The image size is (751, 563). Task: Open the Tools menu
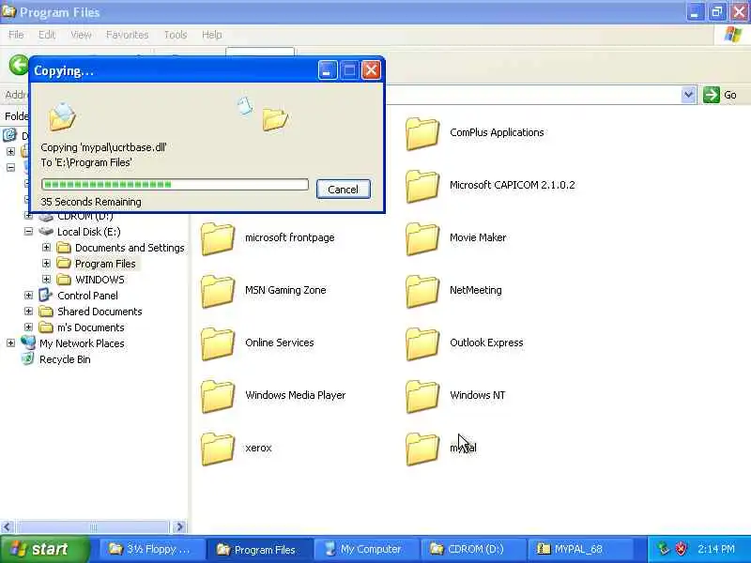click(x=176, y=35)
